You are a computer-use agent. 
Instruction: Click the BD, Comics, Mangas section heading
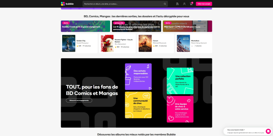[x=136, y=16]
